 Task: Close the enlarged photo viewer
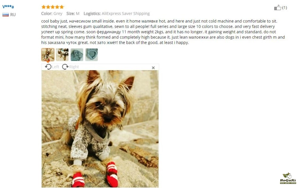[153, 68]
